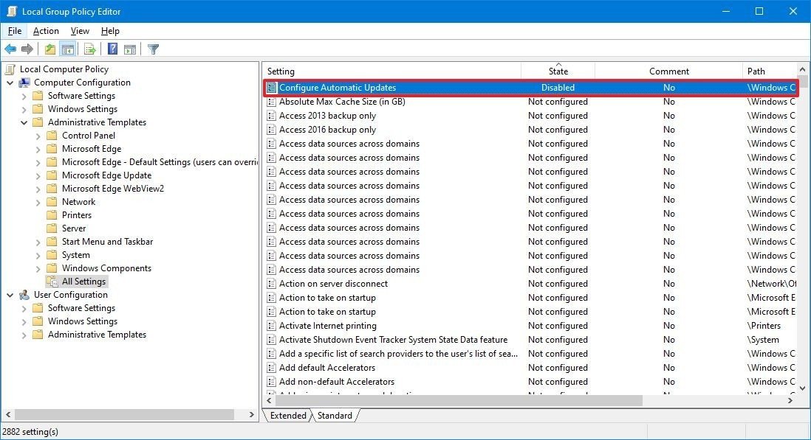The image size is (811, 440).
Task: Click the horizontal scrollbar right arrow
Action: click(x=789, y=400)
